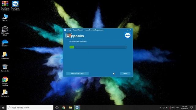Select TeamViewer setup taskbar button
196x110 pixels.
click(77, 108)
